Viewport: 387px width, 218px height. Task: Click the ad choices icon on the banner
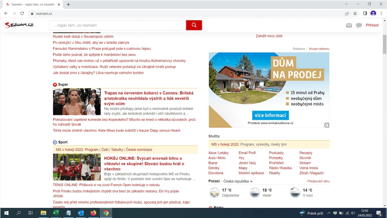click(326, 125)
